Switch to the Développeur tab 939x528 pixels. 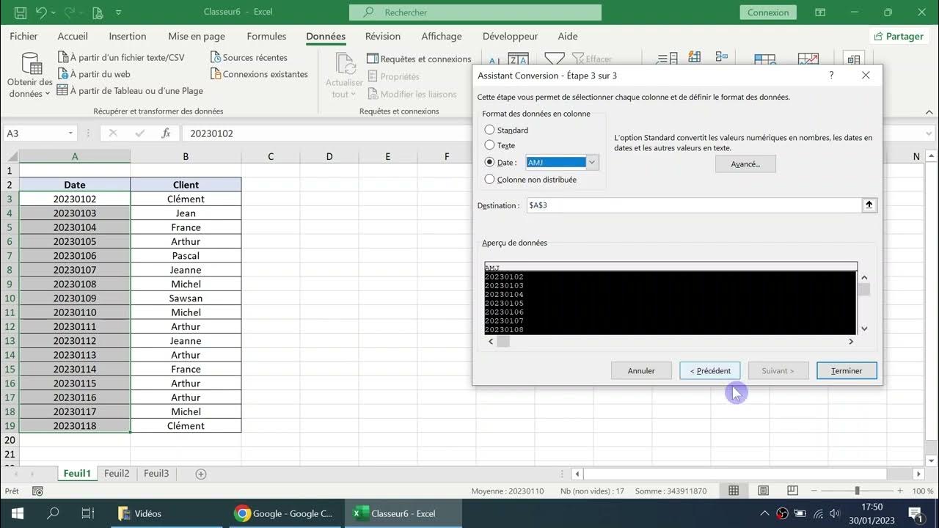coord(510,36)
